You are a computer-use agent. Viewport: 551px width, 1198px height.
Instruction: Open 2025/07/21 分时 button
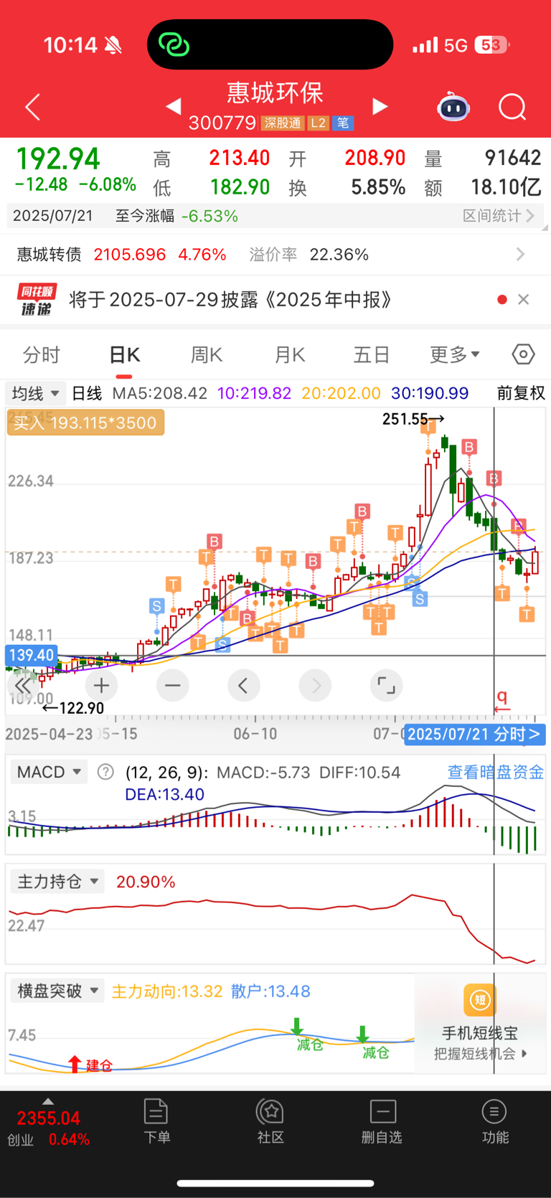pyautogui.click(x=474, y=734)
